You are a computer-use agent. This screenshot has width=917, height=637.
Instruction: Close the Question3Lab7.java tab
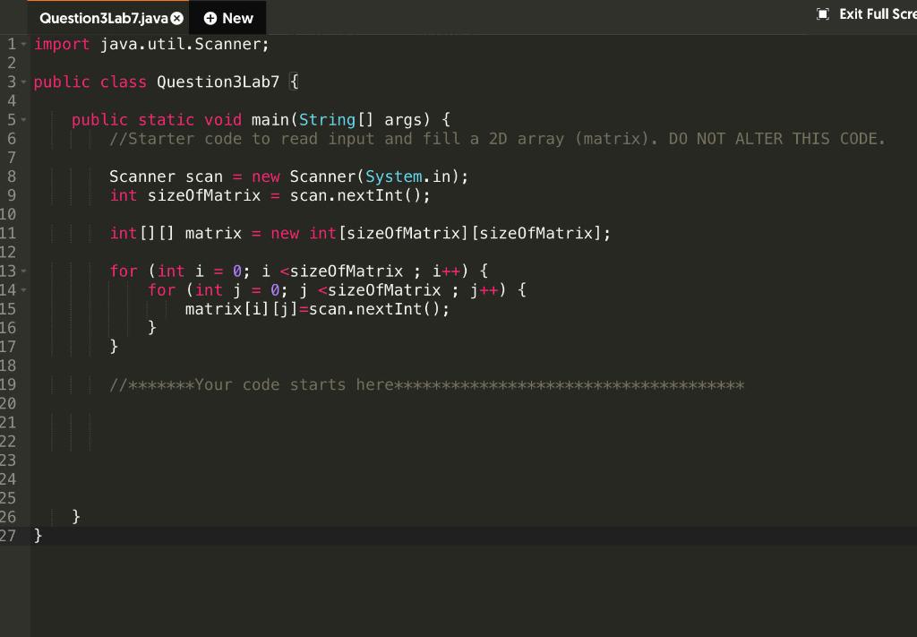coord(176,18)
